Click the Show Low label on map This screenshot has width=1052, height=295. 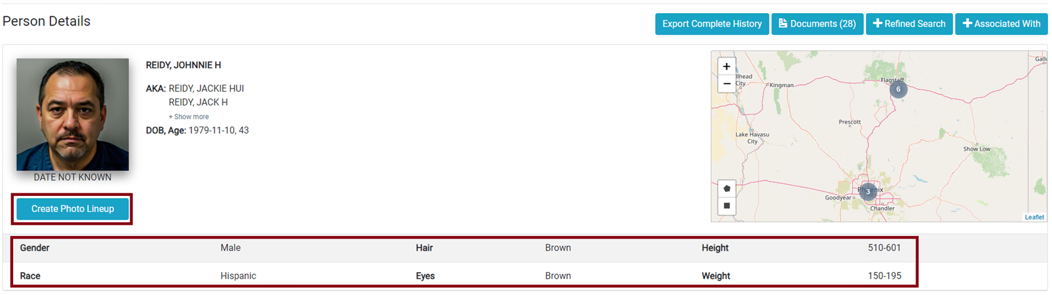coord(977,149)
